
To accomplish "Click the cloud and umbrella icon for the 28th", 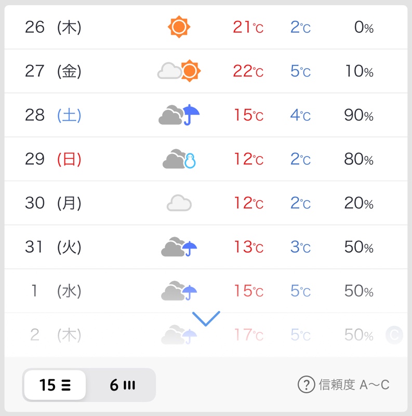I will (x=179, y=114).
